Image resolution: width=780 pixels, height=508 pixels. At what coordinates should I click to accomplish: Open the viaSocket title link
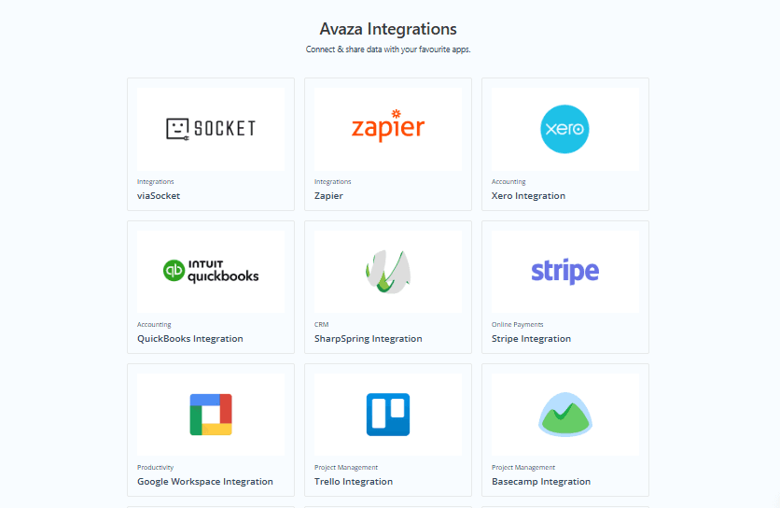[159, 196]
